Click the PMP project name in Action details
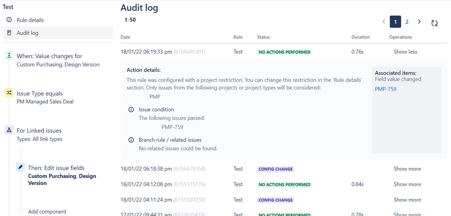The image size is (451, 216). pyautogui.click(x=155, y=97)
